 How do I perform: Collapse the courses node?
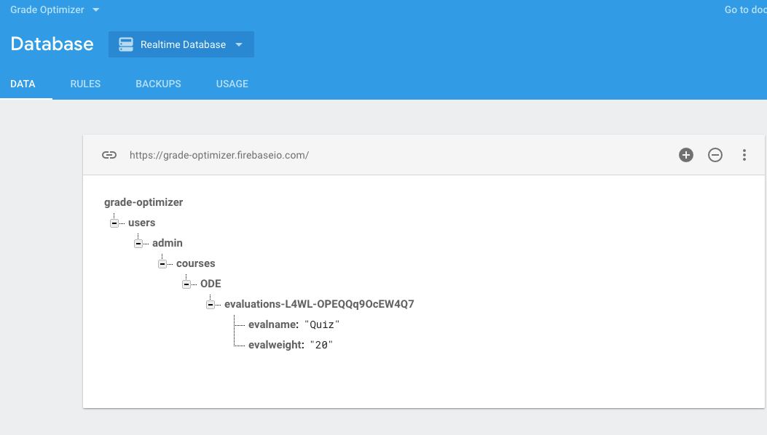(162, 264)
